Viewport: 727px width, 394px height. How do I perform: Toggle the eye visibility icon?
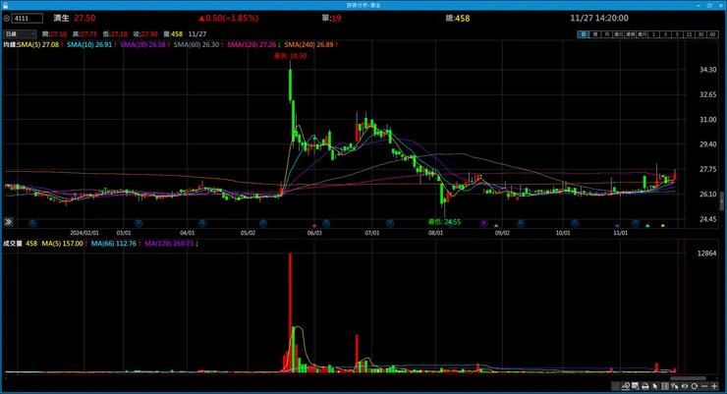[685, 386]
